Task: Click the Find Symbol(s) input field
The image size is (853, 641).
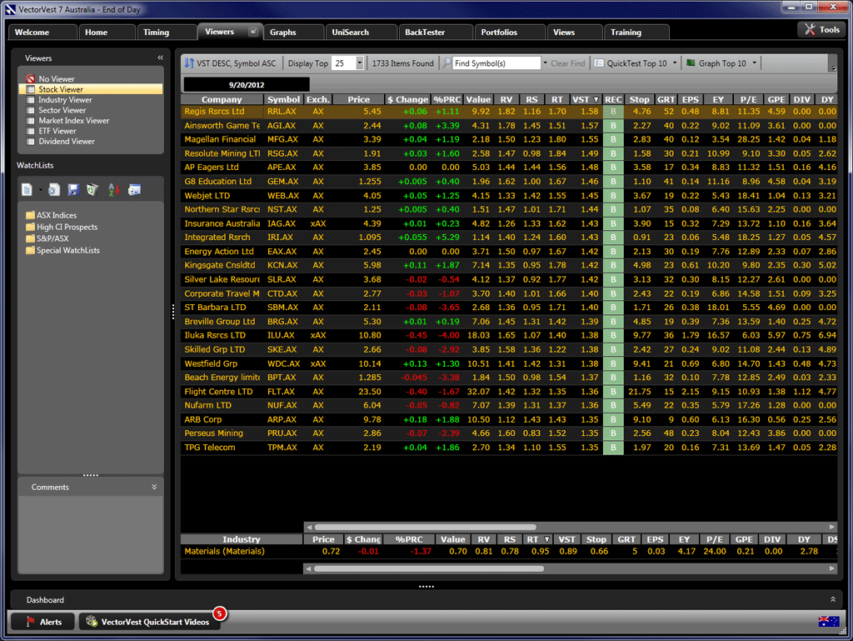Action: [x=496, y=63]
